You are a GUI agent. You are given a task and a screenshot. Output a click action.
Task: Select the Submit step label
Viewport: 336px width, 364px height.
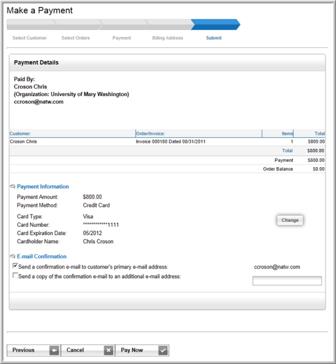[x=214, y=38]
